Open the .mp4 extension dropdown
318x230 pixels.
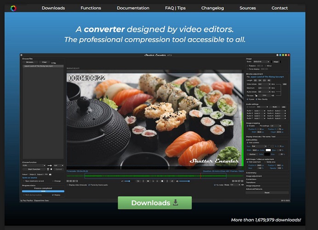[x=58, y=166]
